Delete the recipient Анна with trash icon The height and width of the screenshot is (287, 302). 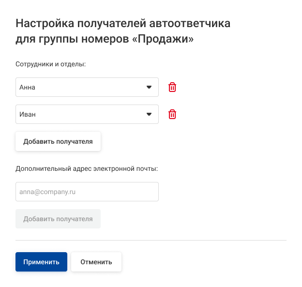172,87
